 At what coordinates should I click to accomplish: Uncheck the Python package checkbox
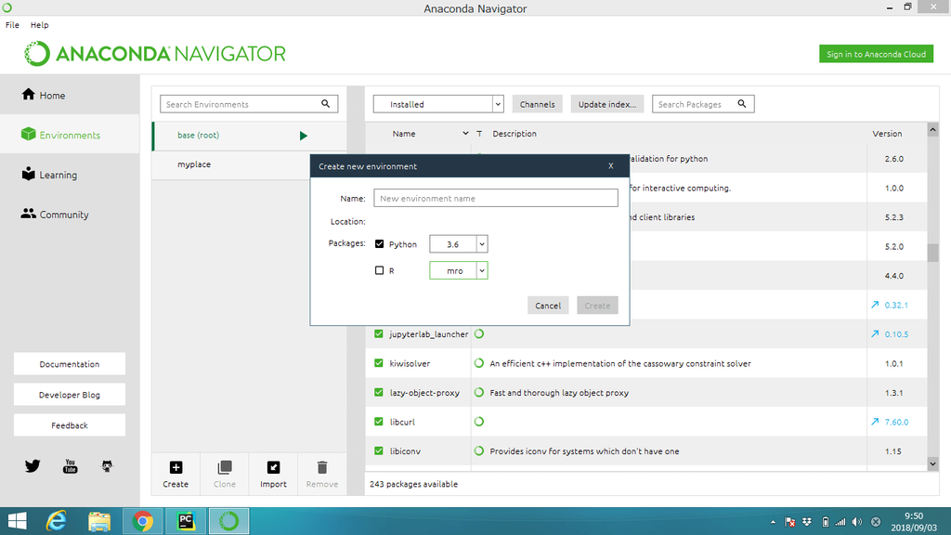pos(379,244)
